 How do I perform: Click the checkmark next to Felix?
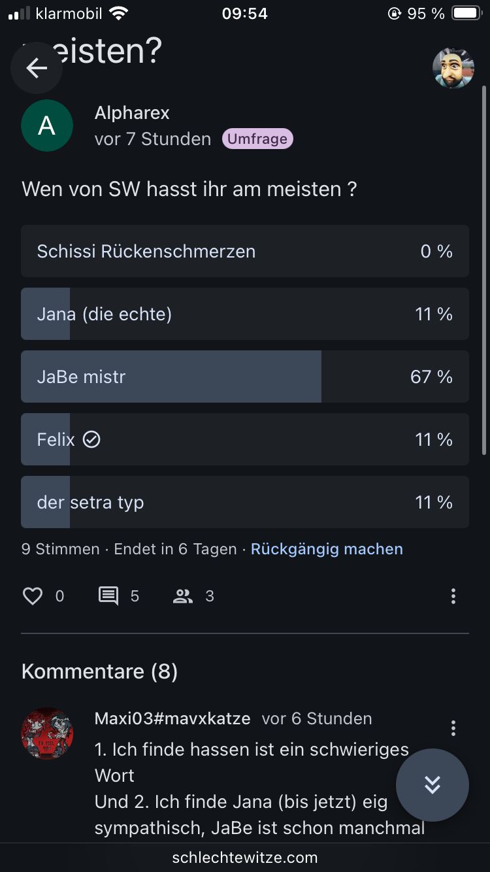click(91, 440)
